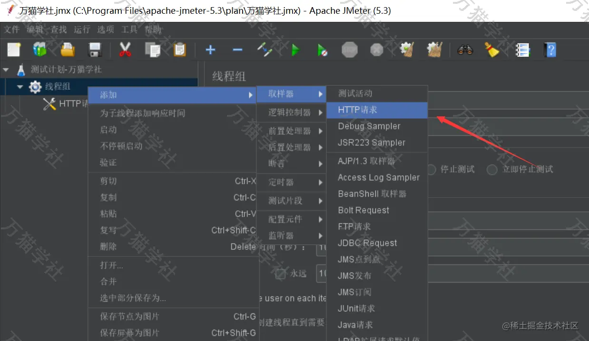Click the 线程组 gear icon in tree
The width and height of the screenshot is (589, 341).
coord(35,87)
